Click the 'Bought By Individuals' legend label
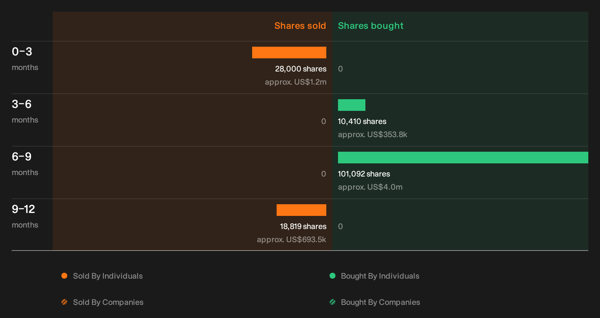 [x=380, y=276]
